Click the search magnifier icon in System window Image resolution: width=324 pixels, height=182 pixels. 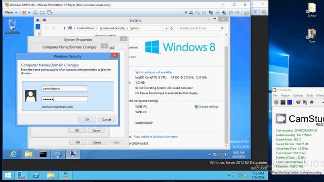(222, 28)
